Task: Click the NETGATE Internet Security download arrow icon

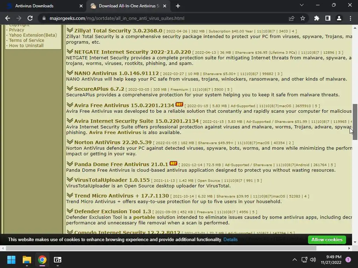Action: [x=70, y=52]
